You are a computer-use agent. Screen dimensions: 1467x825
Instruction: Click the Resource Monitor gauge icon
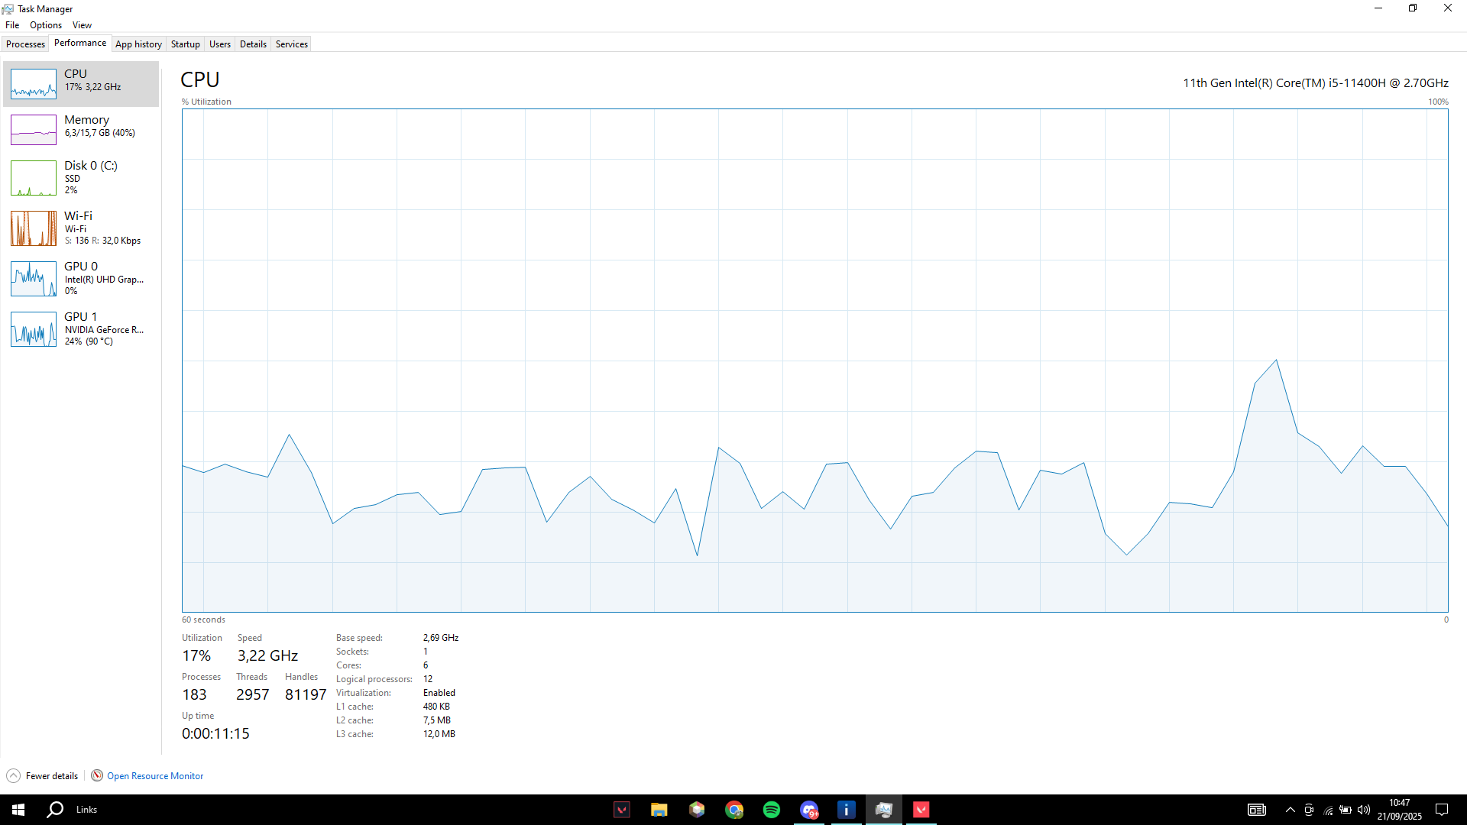pos(97,775)
